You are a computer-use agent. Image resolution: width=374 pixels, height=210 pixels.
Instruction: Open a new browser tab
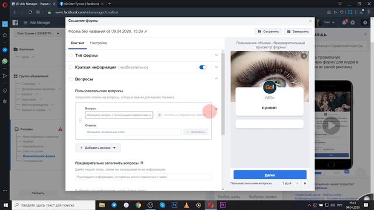point(109,4)
